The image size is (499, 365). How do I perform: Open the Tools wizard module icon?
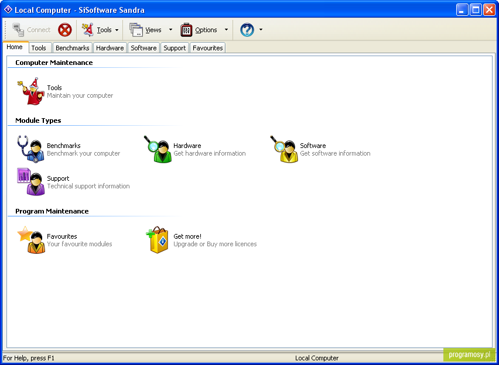tap(31, 91)
